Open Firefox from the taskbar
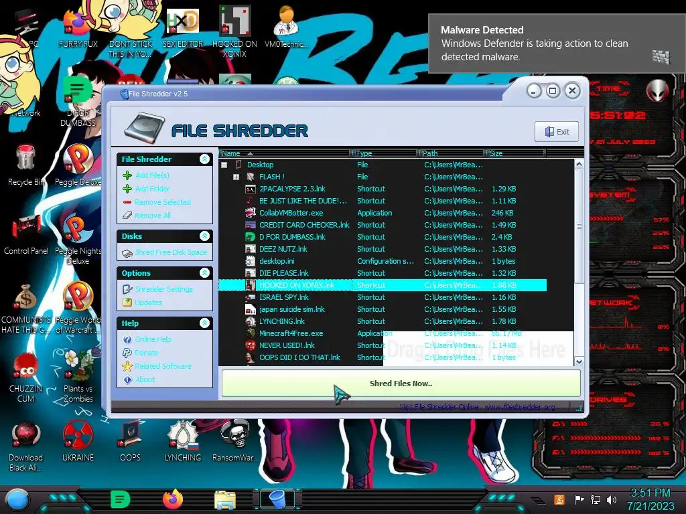Image resolution: width=686 pixels, height=514 pixels. (x=173, y=499)
